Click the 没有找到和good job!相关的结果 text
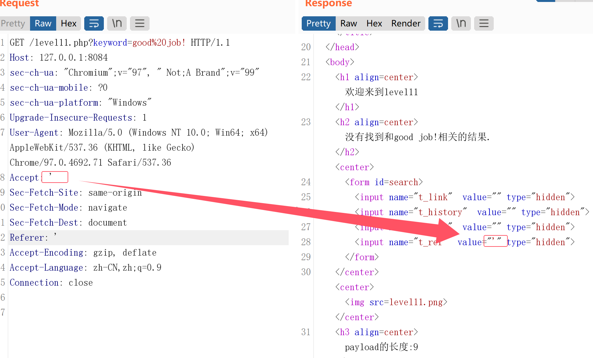The image size is (593, 358). (x=418, y=137)
